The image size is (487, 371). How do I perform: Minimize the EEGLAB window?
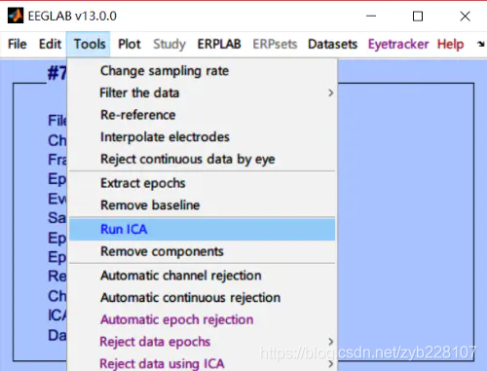[x=371, y=16]
